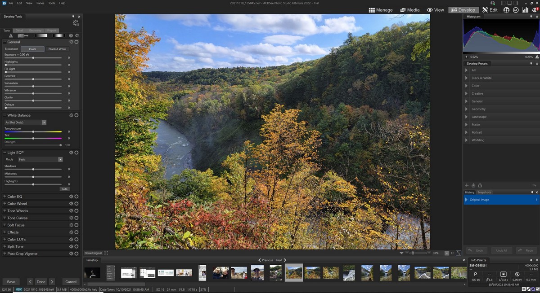Click the fit image to window icon
540x293 pixels.
tap(458, 253)
